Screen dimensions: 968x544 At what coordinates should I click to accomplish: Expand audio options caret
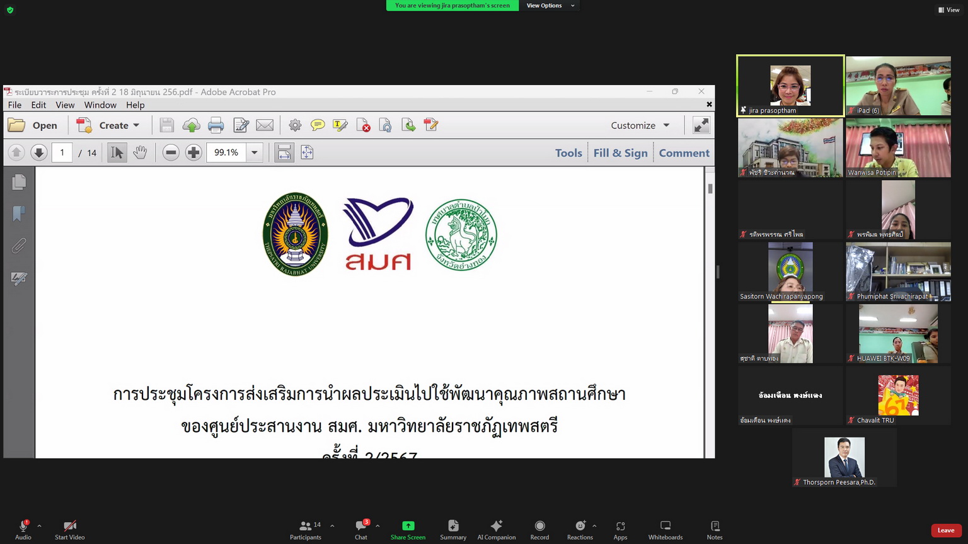[x=39, y=526]
